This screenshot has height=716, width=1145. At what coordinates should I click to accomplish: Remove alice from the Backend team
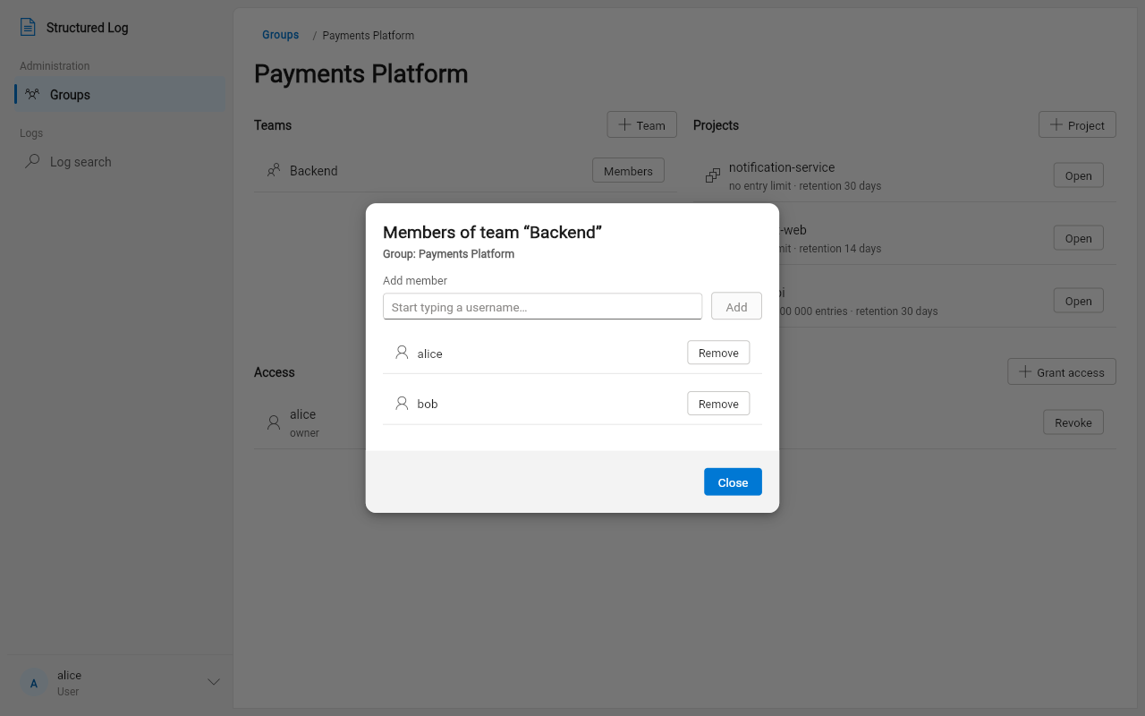[x=718, y=353]
